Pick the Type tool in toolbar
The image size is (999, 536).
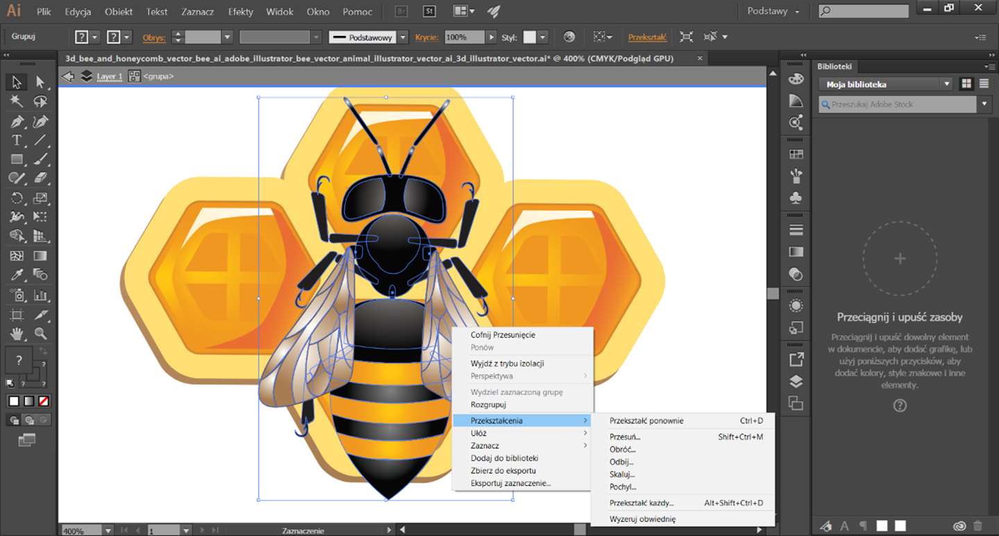[x=17, y=141]
